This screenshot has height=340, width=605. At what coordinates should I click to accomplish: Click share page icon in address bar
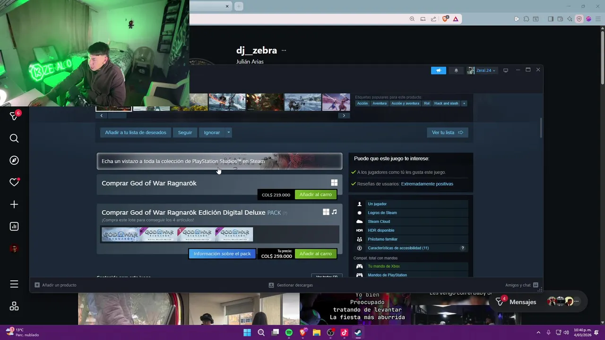433,19
